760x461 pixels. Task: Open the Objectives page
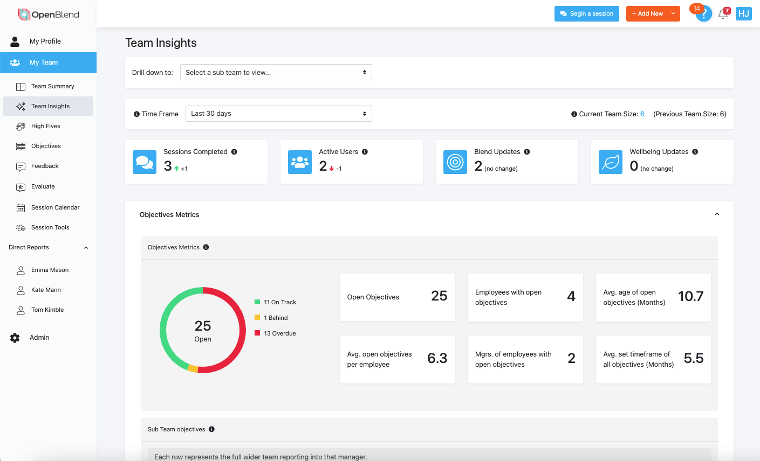tap(48, 146)
